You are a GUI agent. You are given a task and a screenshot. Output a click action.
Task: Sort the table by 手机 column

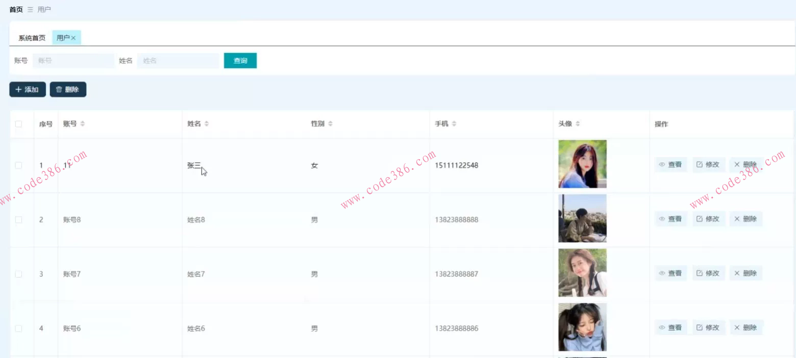(454, 124)
